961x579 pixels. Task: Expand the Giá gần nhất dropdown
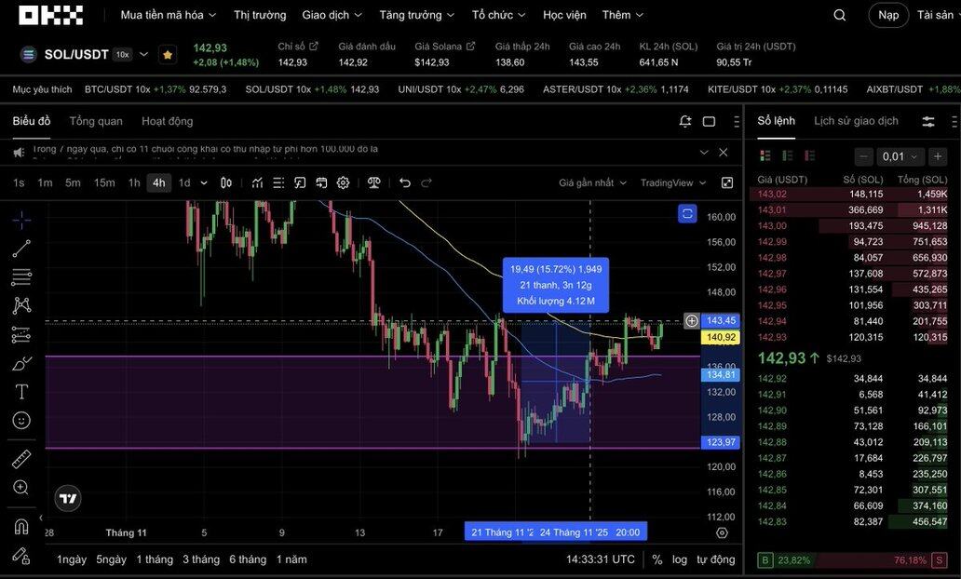[x=592, y=182]
